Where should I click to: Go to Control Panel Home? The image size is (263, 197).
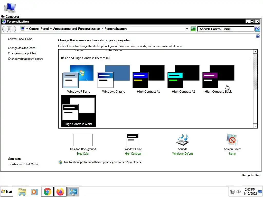[20, 39]
